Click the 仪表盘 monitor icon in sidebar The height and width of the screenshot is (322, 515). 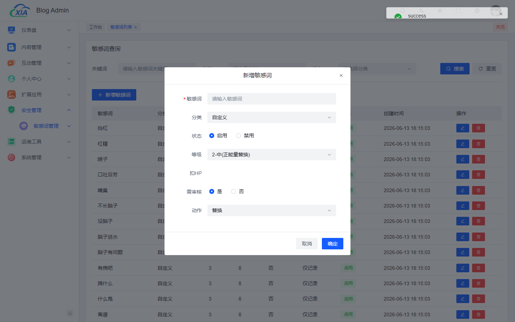(11, 30)
